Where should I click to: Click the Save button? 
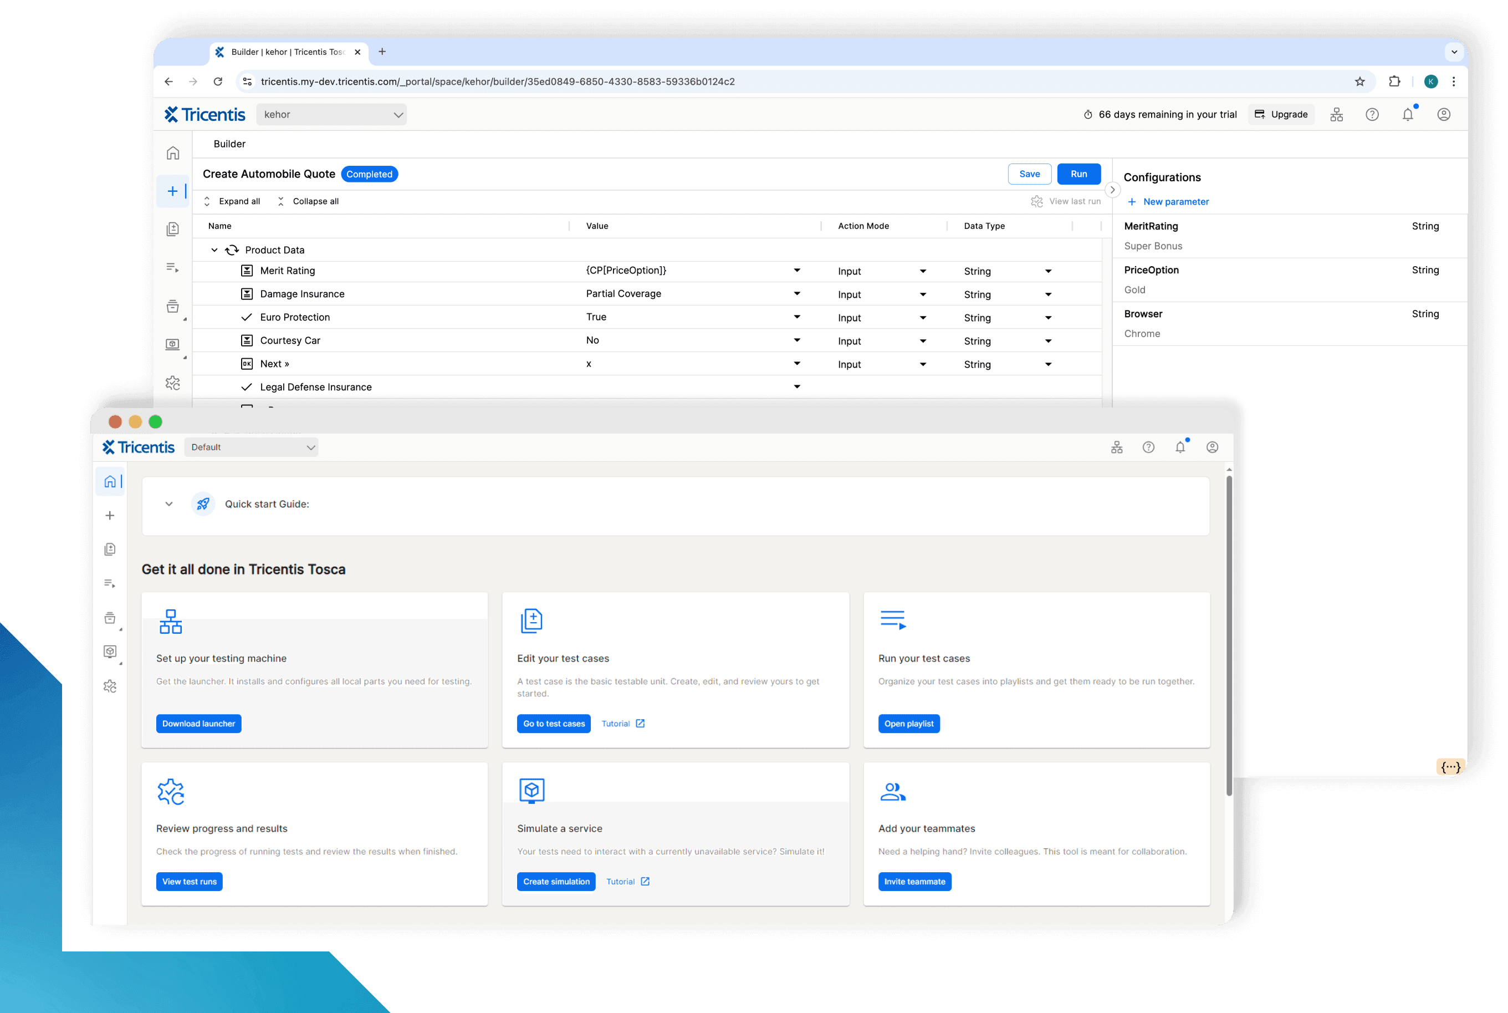tap(1029, 175)
